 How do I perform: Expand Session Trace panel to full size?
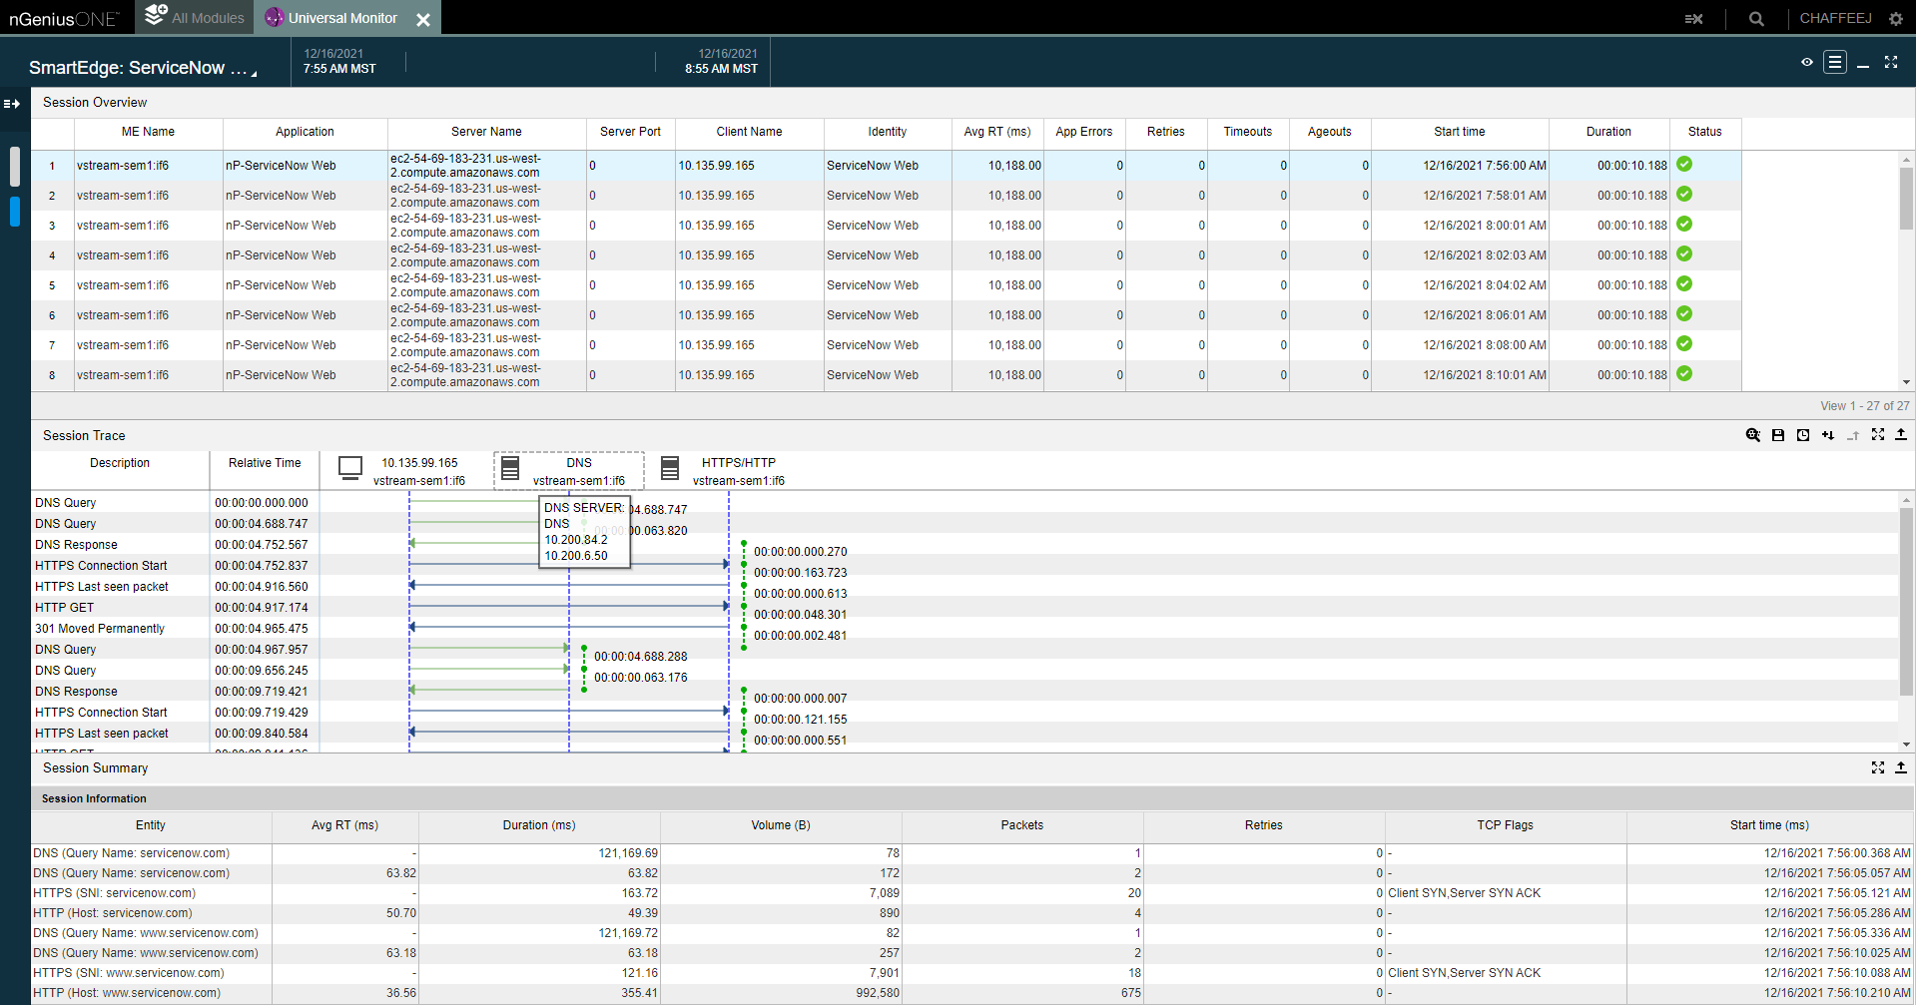click(x=1878, y=435)
